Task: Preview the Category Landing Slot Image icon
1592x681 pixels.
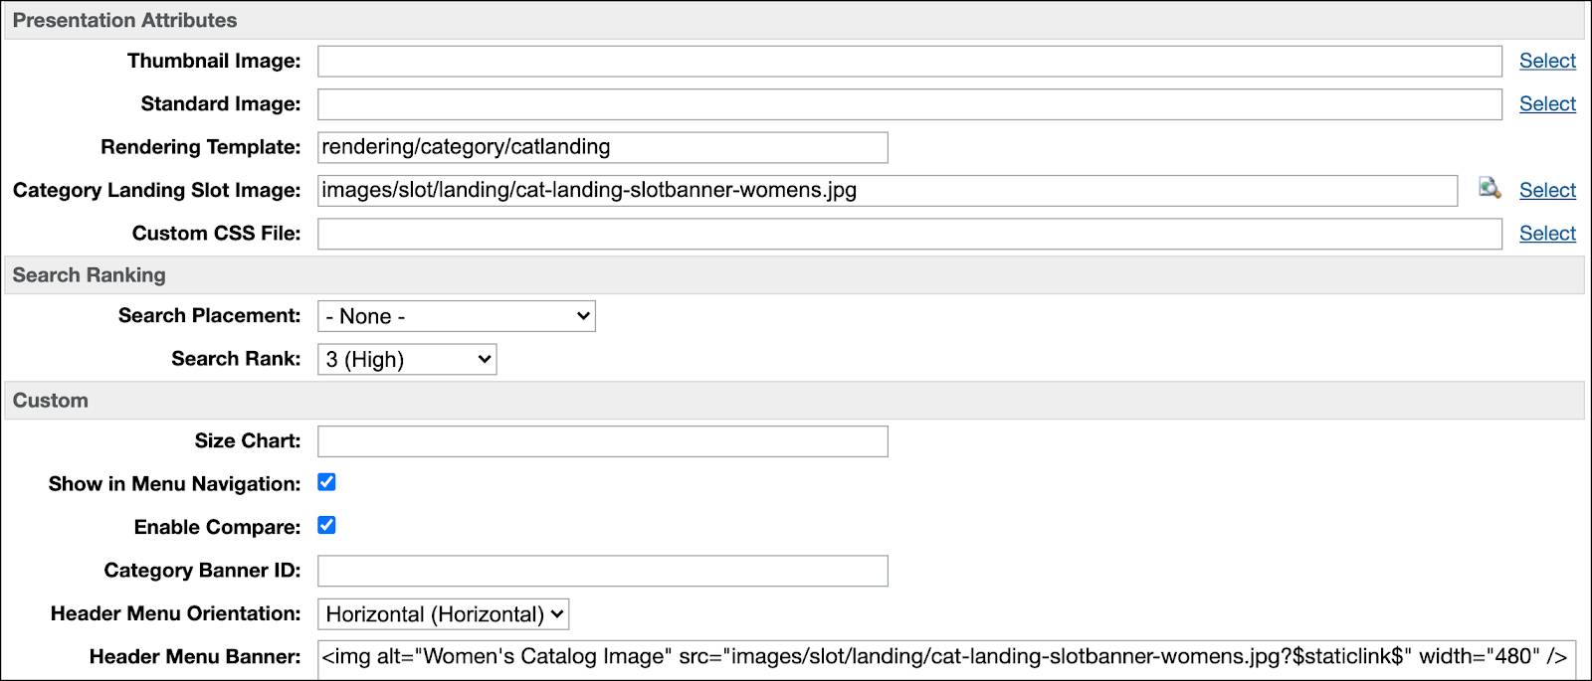Action: click(x=1490, y=188)
